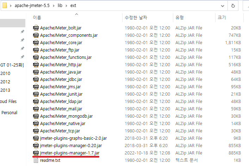Open the Cloud Files item in navigation pane
This screenshot has width=249, height=166.
(8, 102)
